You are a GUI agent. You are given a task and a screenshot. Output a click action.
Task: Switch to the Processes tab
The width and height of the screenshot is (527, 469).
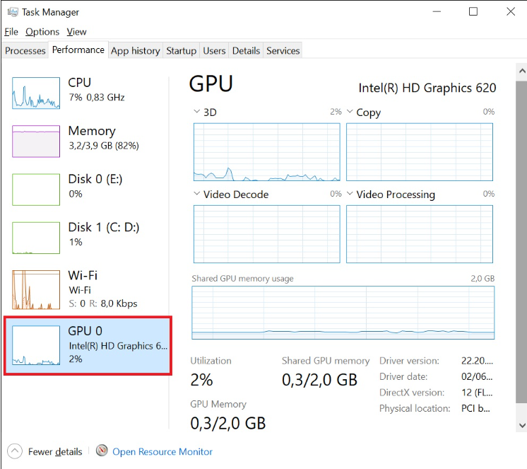pos(25,51)
